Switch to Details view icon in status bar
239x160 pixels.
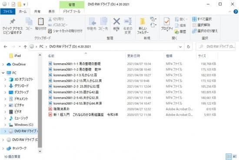(229, 157)
